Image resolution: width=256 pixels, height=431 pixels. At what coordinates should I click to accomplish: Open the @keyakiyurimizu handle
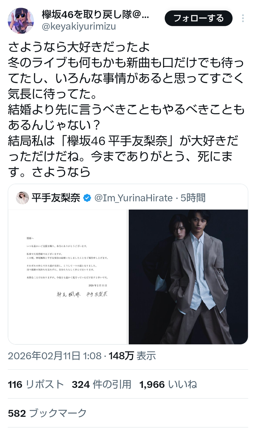click(x=79, y=27)
